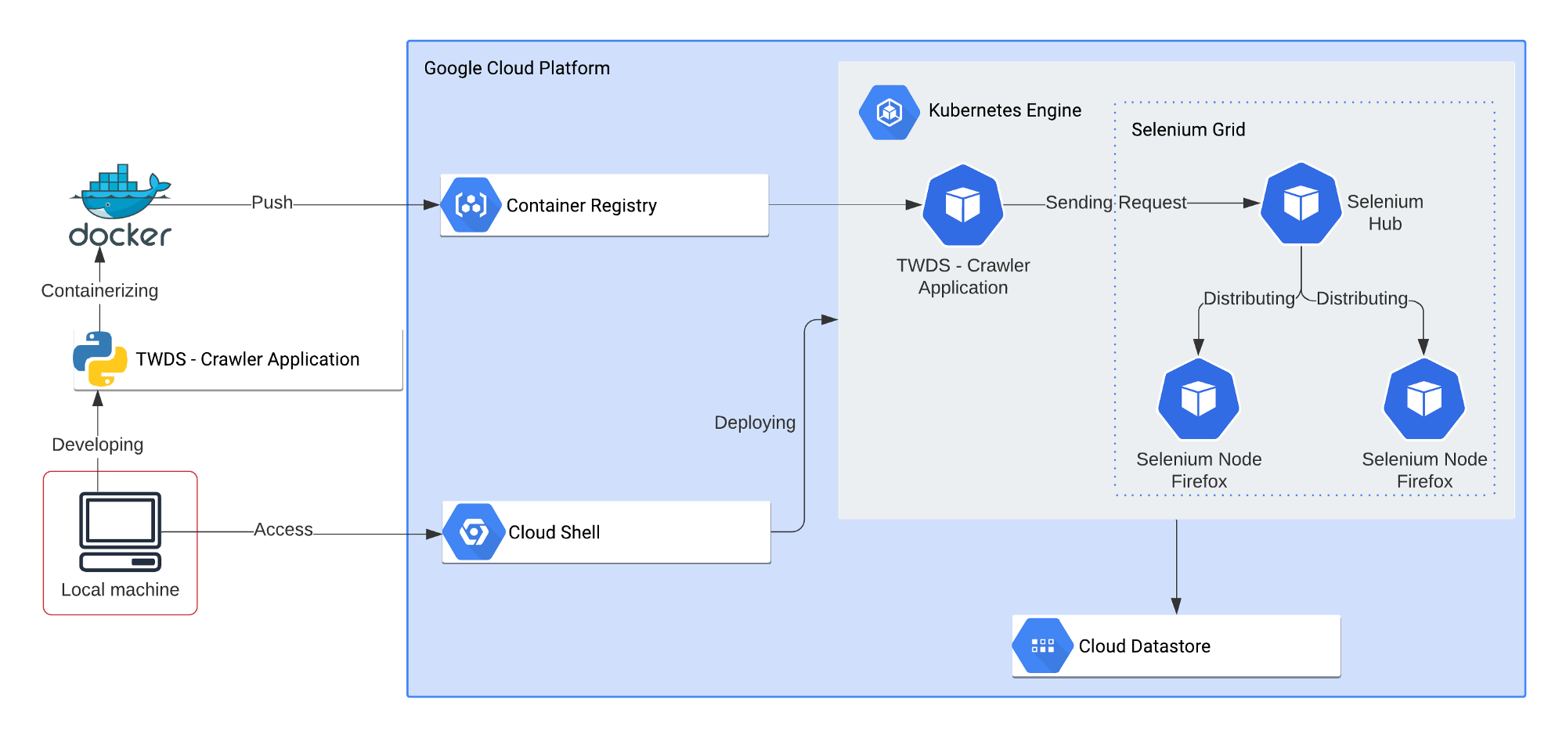1566x738 pixels.
Task: Click the docker wordmark text
Action: coord(121,235)
